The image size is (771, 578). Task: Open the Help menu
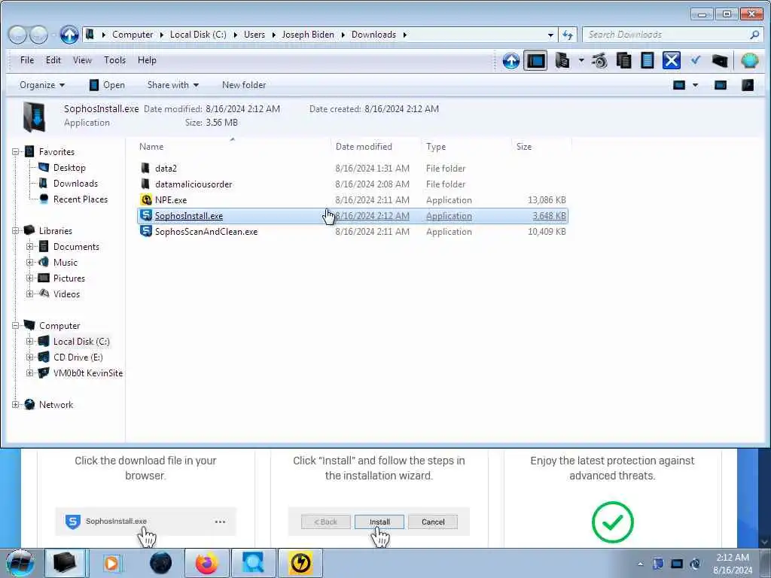pyautogui.click(x=147, y=60)
